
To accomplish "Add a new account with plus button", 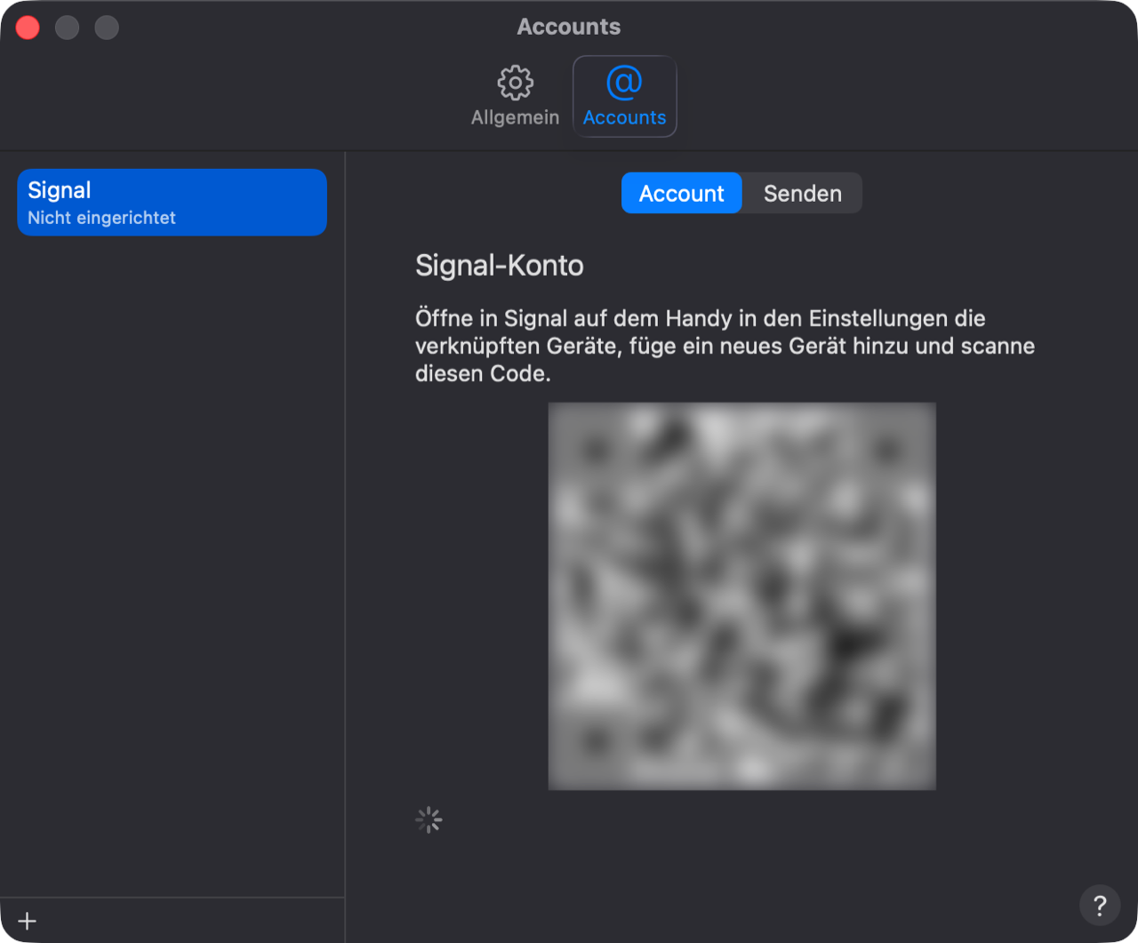I will (28, 921).
